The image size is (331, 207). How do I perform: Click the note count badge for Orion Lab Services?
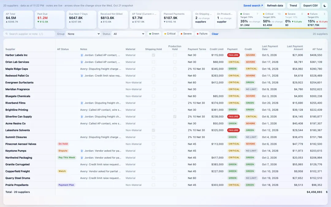pos(82,62)
